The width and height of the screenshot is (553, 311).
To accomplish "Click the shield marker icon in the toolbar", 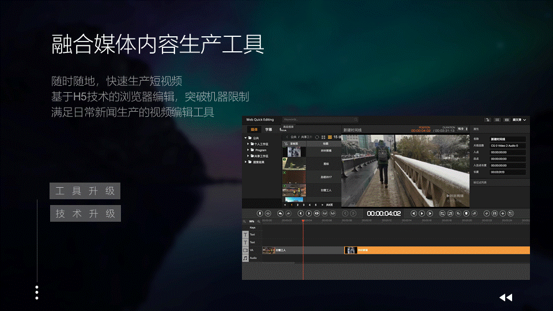I will [466, 213].
